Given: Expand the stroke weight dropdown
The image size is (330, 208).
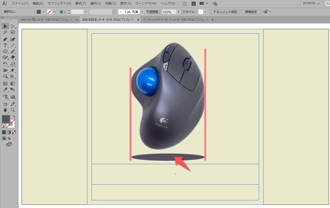Looking at the screenshot, I should [85, 12].
